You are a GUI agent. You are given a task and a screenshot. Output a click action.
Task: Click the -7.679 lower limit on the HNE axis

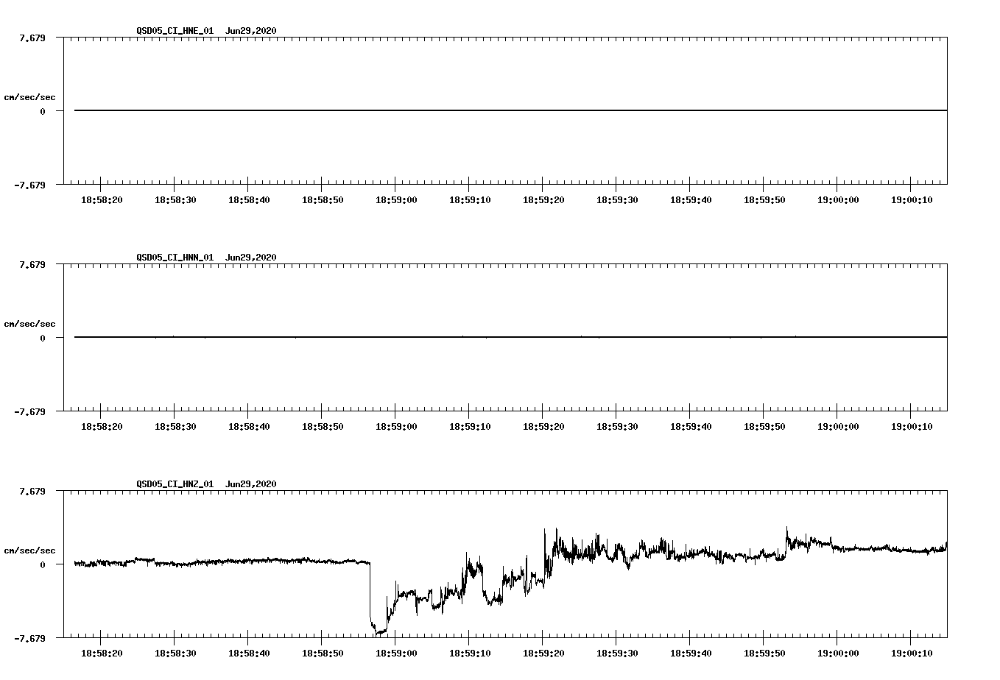[x=29, y=185]
